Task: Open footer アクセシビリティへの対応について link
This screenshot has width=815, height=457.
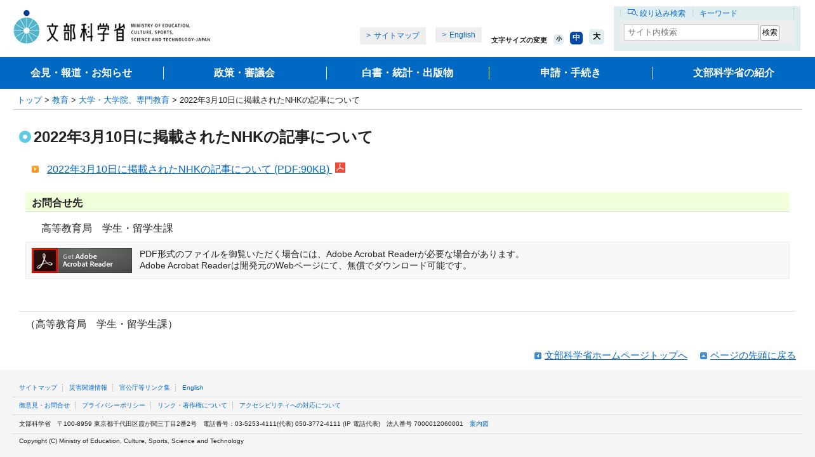Action: click(290, 406)
